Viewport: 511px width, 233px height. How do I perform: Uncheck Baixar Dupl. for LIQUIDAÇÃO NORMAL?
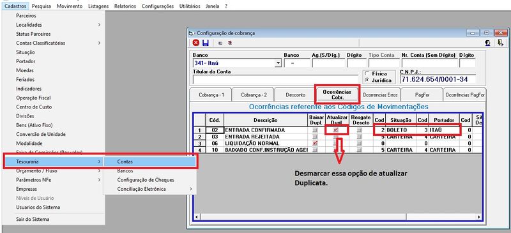[315, 144]
